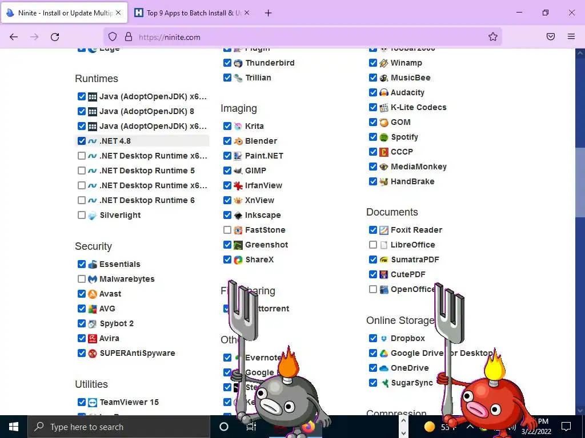The image size is (585, 438).
Task: Click the Spybot 2 label
Action: (x=117, y=323)
